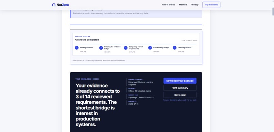
Task: Click the All checks completed heading
Action: coord(87,40)
